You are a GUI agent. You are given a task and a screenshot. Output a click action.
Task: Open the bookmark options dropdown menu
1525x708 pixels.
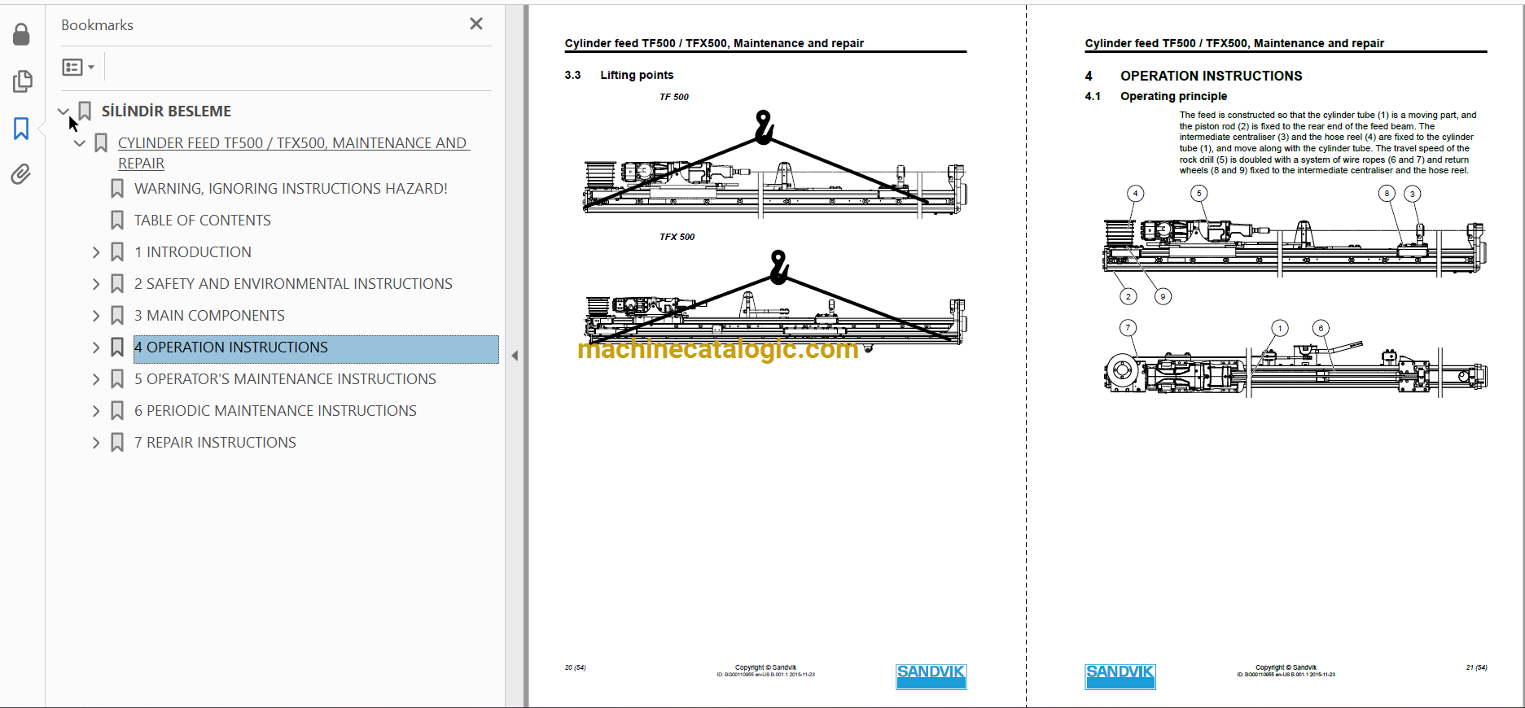pos(78,68)
